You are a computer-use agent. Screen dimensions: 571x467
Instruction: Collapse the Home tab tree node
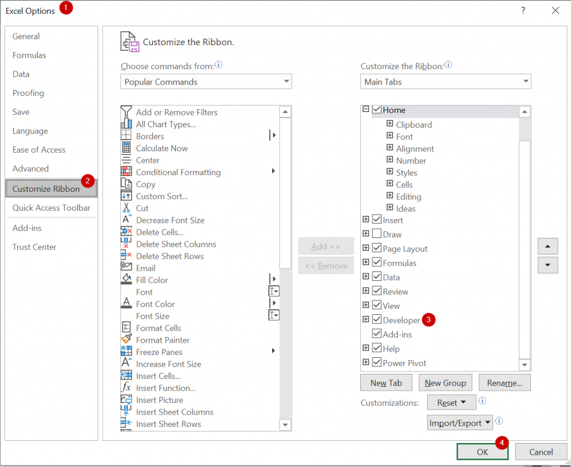[x=366, y=109]
